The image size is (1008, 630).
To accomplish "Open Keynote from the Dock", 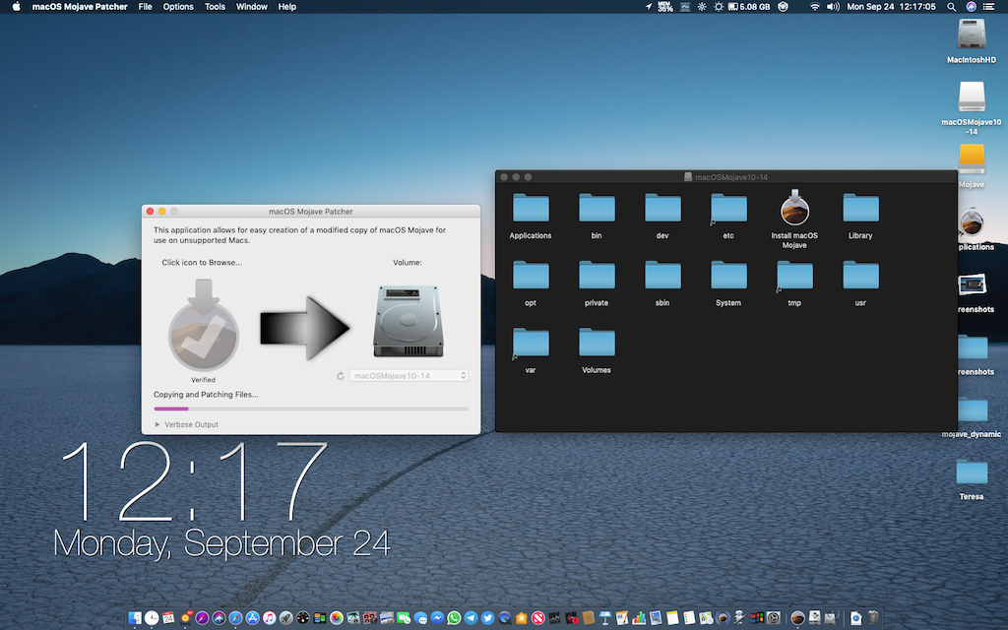I will pos(605,618).
